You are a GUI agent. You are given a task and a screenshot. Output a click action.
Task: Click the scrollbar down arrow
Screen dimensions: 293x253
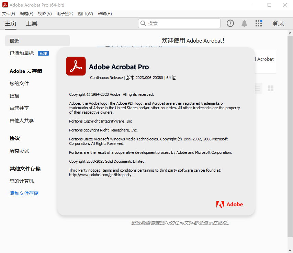pos(290,250)
